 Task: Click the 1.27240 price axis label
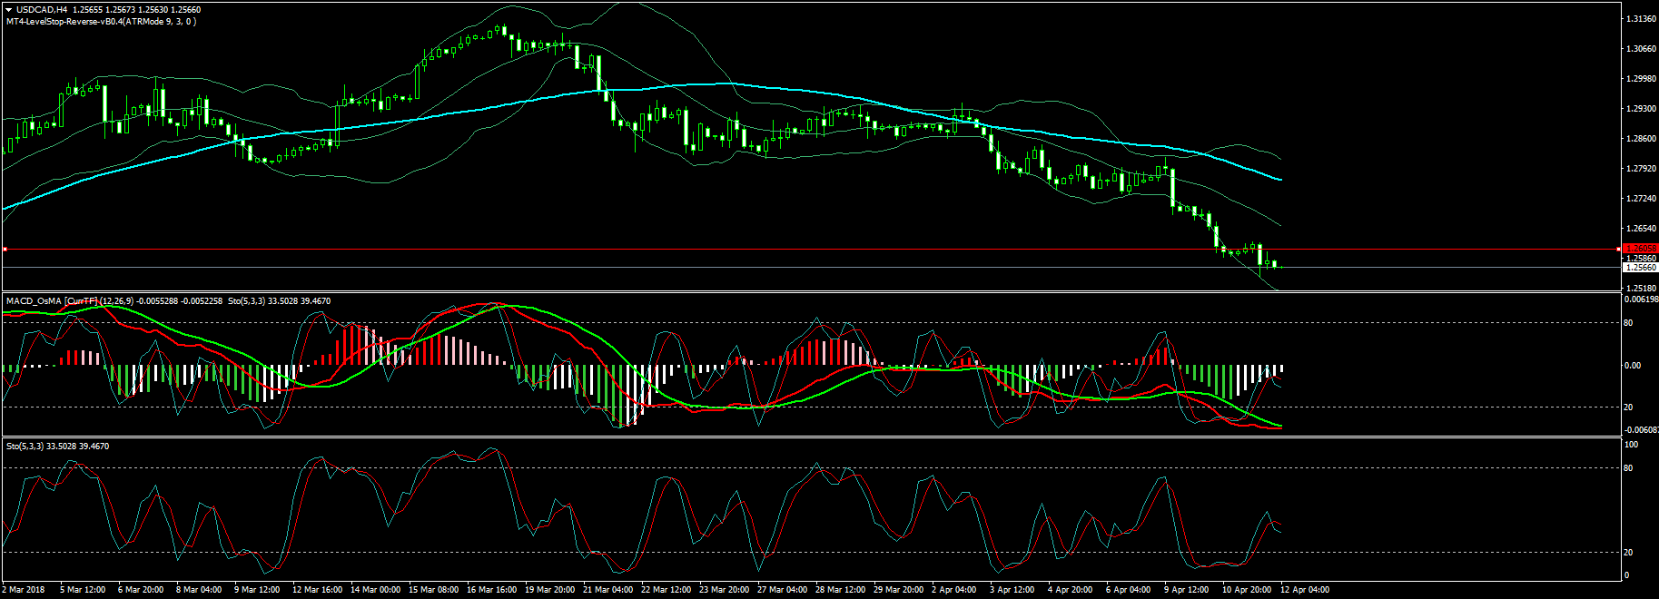[x=1641, y=199]
